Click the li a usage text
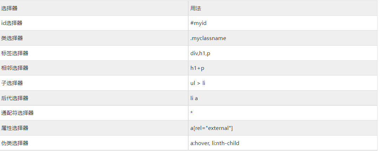This screenshot has width=380, height=151. pos(194,98)
